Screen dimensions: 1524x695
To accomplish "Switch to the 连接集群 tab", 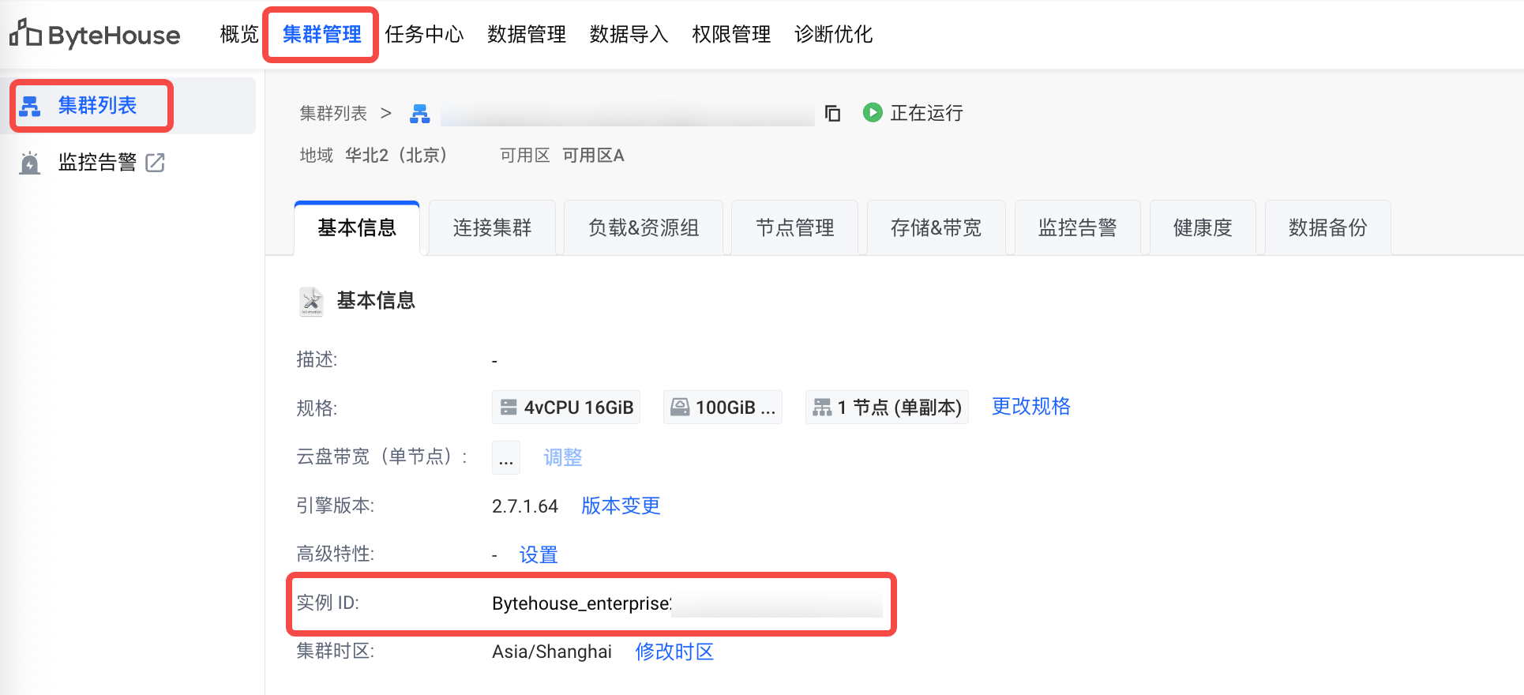I will coord(492,228).
